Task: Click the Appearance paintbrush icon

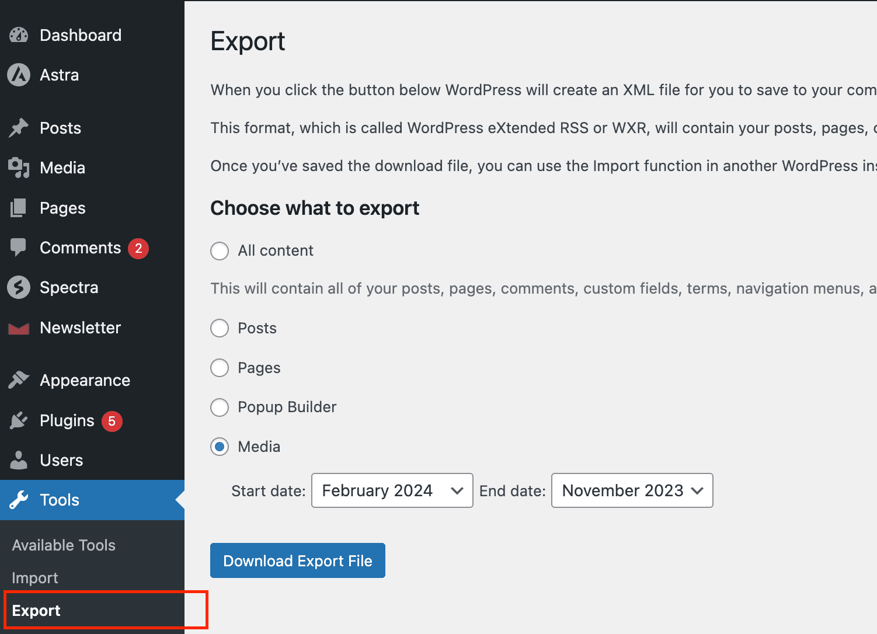Action: [x=19, y=380]
